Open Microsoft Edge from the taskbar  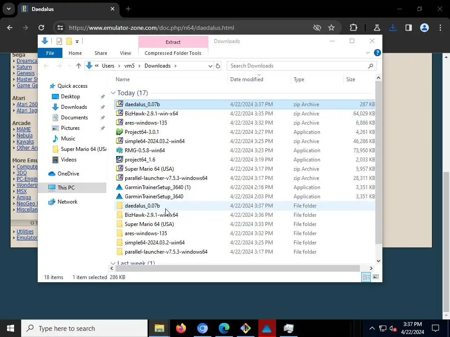224,328
